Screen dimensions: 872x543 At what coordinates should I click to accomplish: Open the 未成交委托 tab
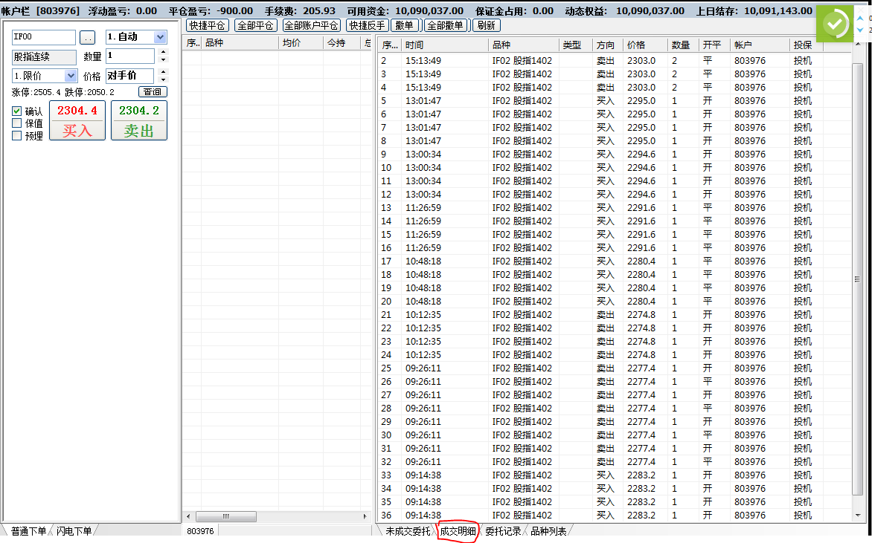[407, 531]
